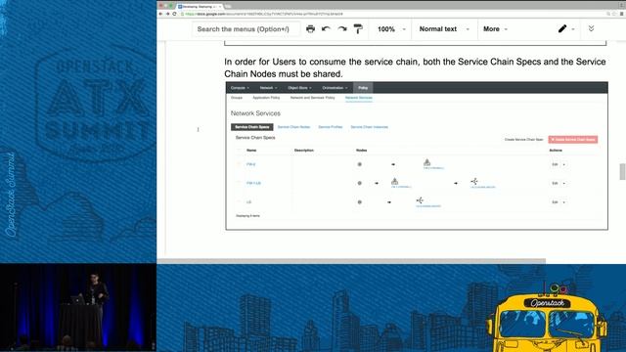Expand the More toolbar dropdown
Viewport: 626px width, 352px height.
pyautogui.click(x=495, y=29)
